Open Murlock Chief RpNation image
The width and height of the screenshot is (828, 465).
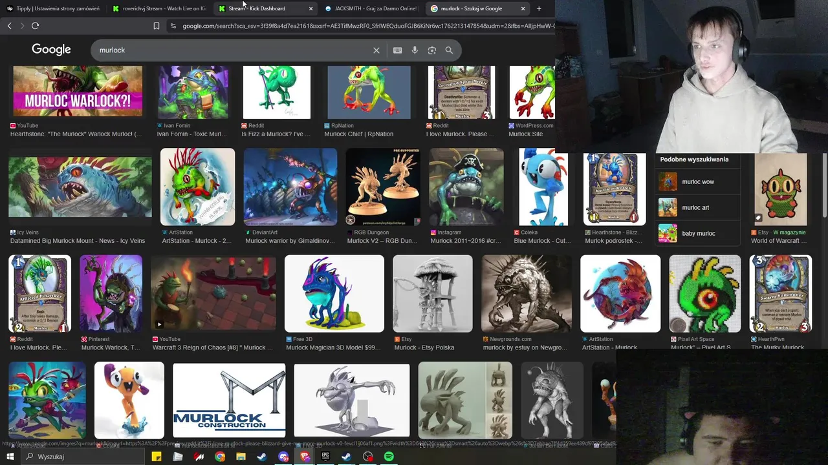[x=369, y=92]
